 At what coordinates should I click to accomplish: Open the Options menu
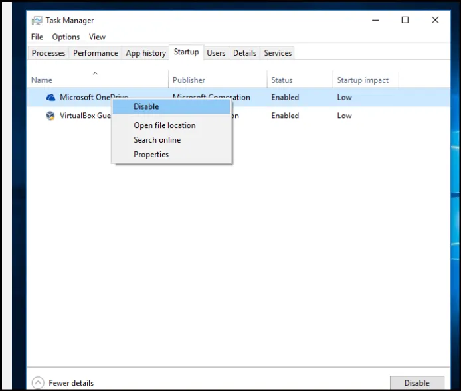tap(66, 37)
